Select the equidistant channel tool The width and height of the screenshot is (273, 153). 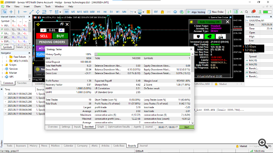pos(38,12)
